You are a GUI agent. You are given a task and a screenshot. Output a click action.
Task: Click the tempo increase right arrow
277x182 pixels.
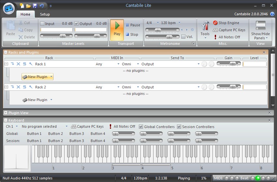(187, 30)
